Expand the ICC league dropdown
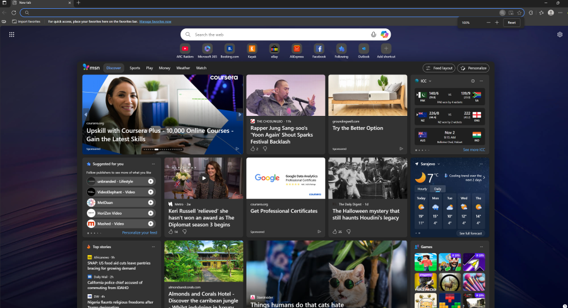568x308 pixels. coord(430,81)
